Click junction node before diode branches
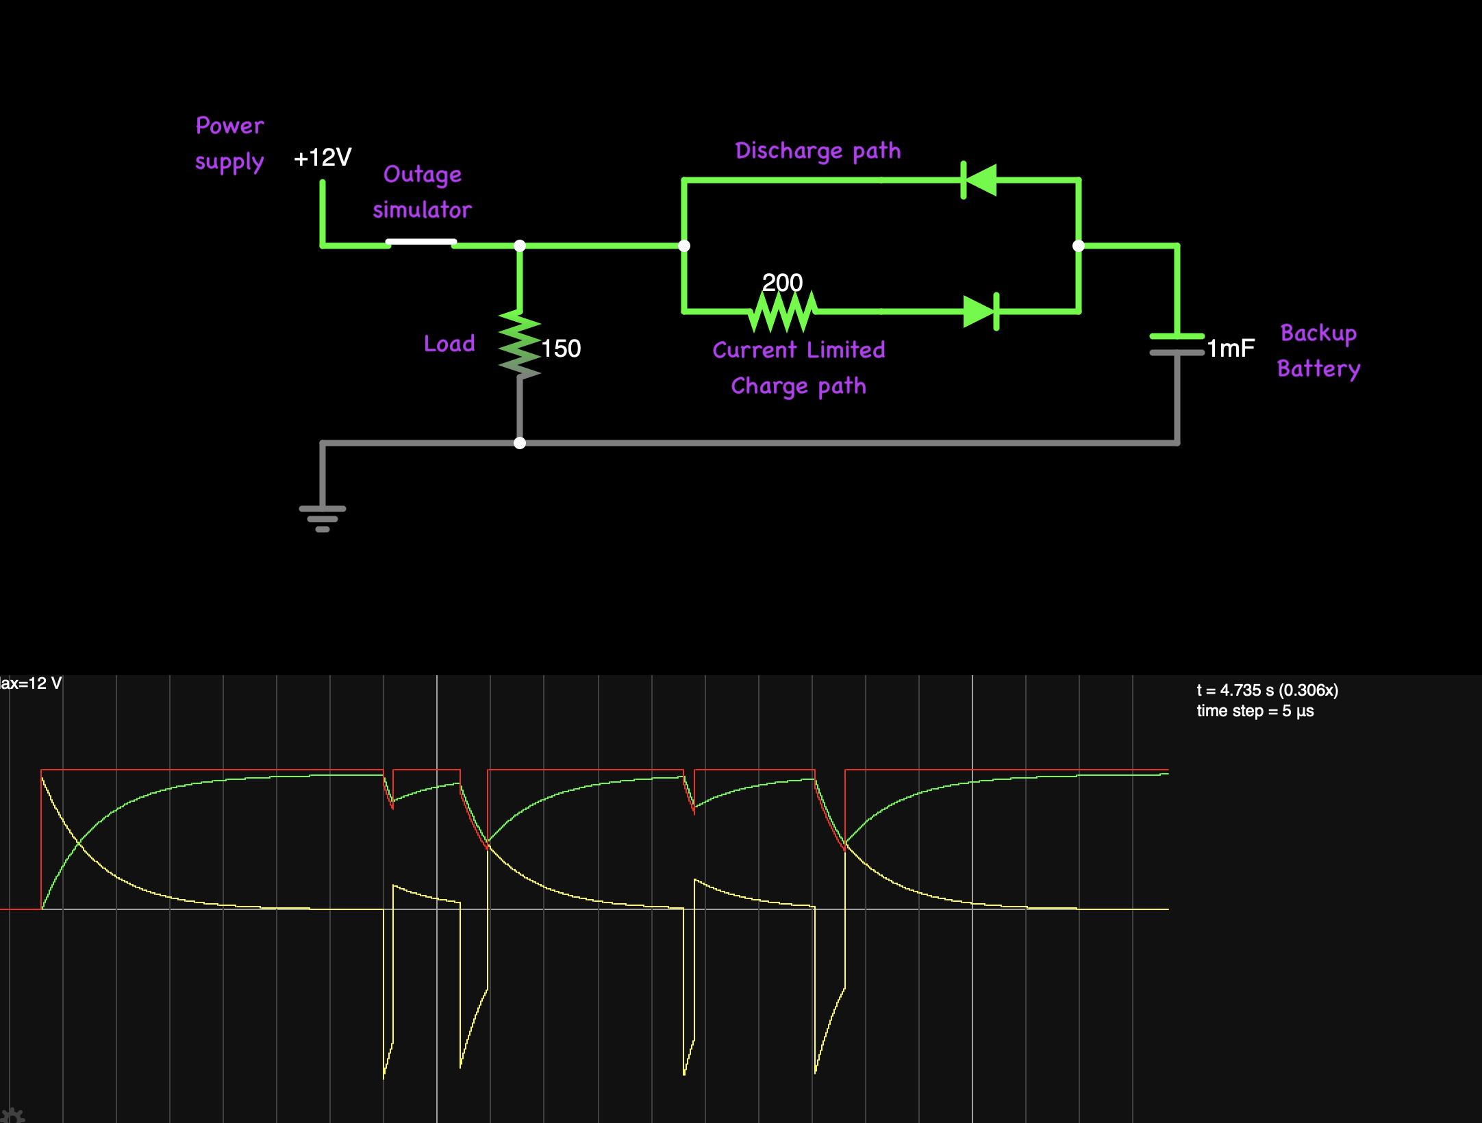This screenshot has height=1123, width=1482. pyautogui.click(x=684, y=246)
